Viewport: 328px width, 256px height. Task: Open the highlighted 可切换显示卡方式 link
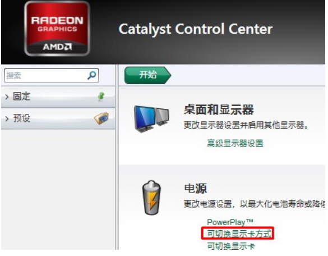click(239, 234)
